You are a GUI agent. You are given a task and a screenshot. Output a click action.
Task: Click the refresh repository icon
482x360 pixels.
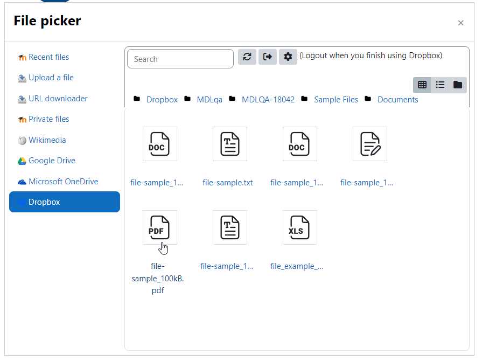[x=247, y=57]
